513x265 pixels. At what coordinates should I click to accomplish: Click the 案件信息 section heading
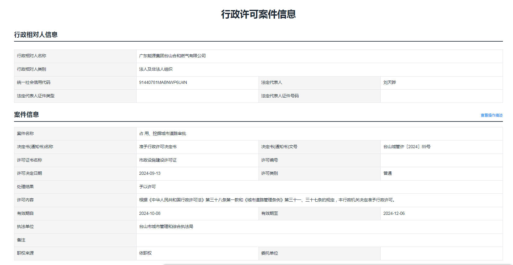pyautogui.click(x=26, y=115)
